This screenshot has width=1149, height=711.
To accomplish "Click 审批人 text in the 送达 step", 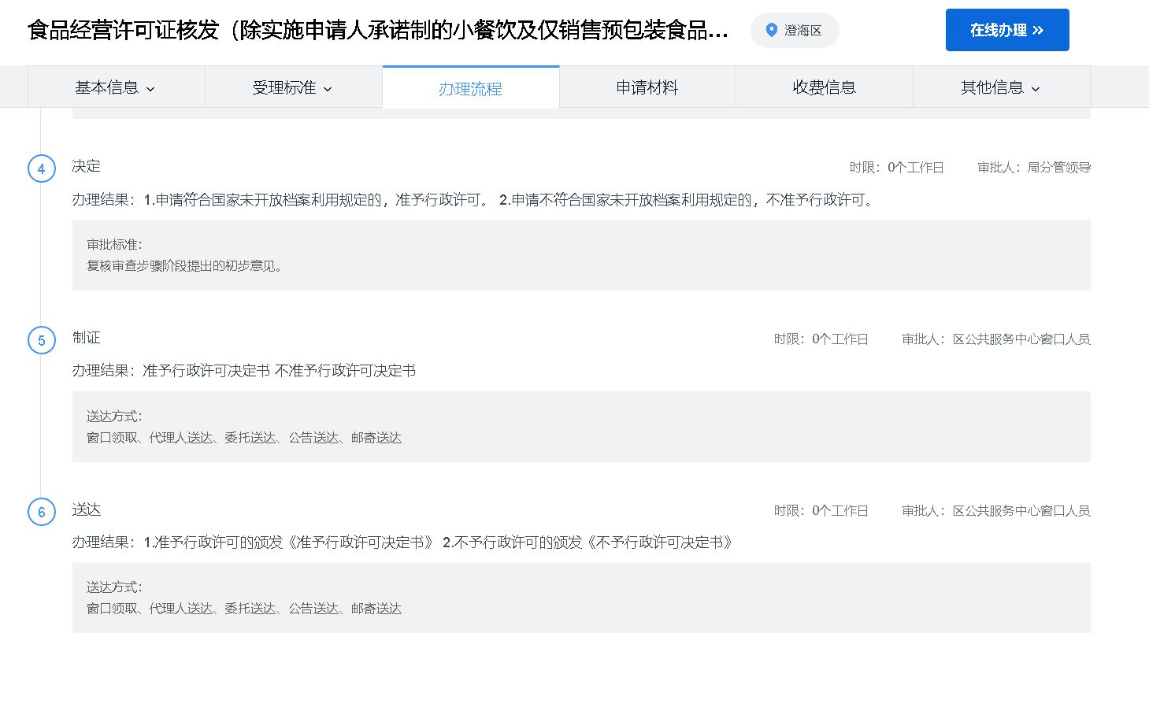I will [x=996, y=510].
